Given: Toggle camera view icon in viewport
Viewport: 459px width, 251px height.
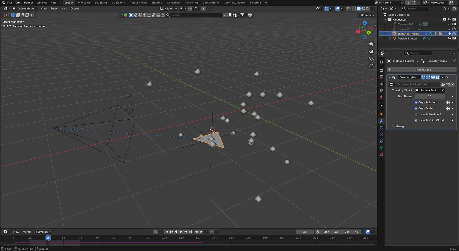Looking at the screenshot, I should point(372,59).
